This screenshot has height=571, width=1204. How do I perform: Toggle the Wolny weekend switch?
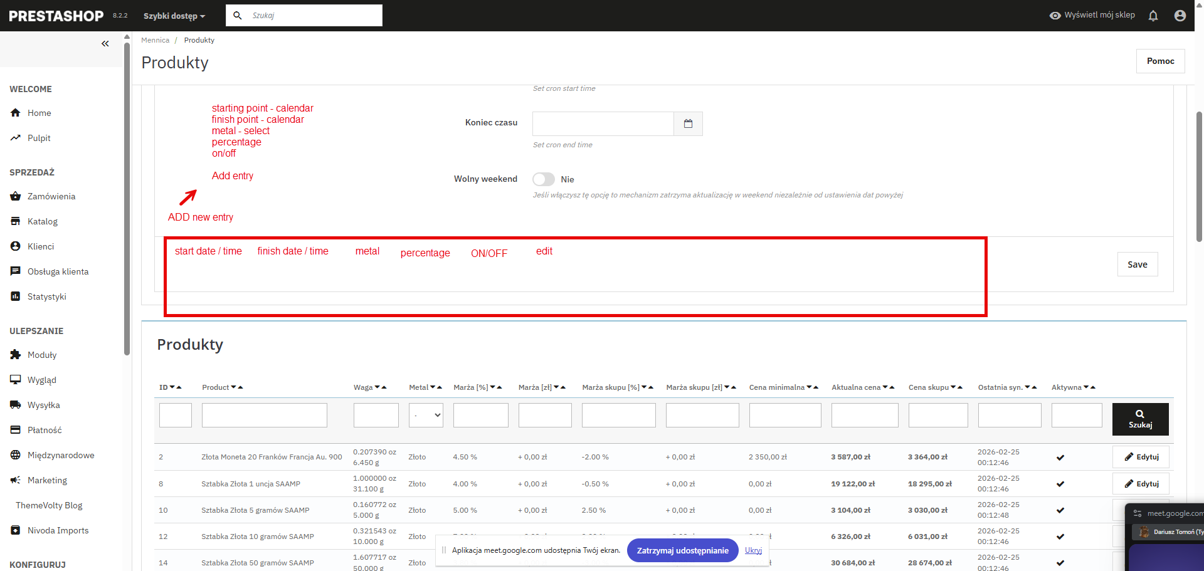click(x=544, y=179)
